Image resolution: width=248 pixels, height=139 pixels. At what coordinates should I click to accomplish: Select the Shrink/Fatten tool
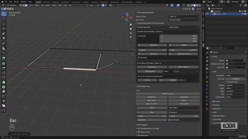pyautogui.click(x=3, y=101)
